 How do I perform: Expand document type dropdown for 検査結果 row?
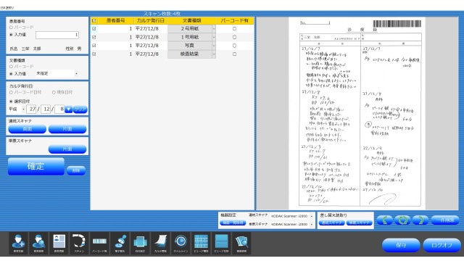point(214,54)
